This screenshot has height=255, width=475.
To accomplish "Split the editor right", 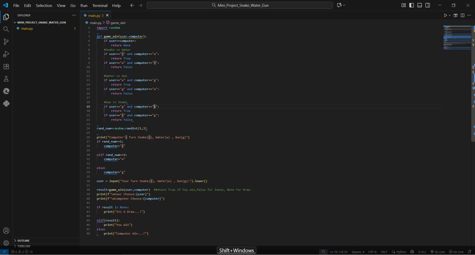I will point(462,15).
